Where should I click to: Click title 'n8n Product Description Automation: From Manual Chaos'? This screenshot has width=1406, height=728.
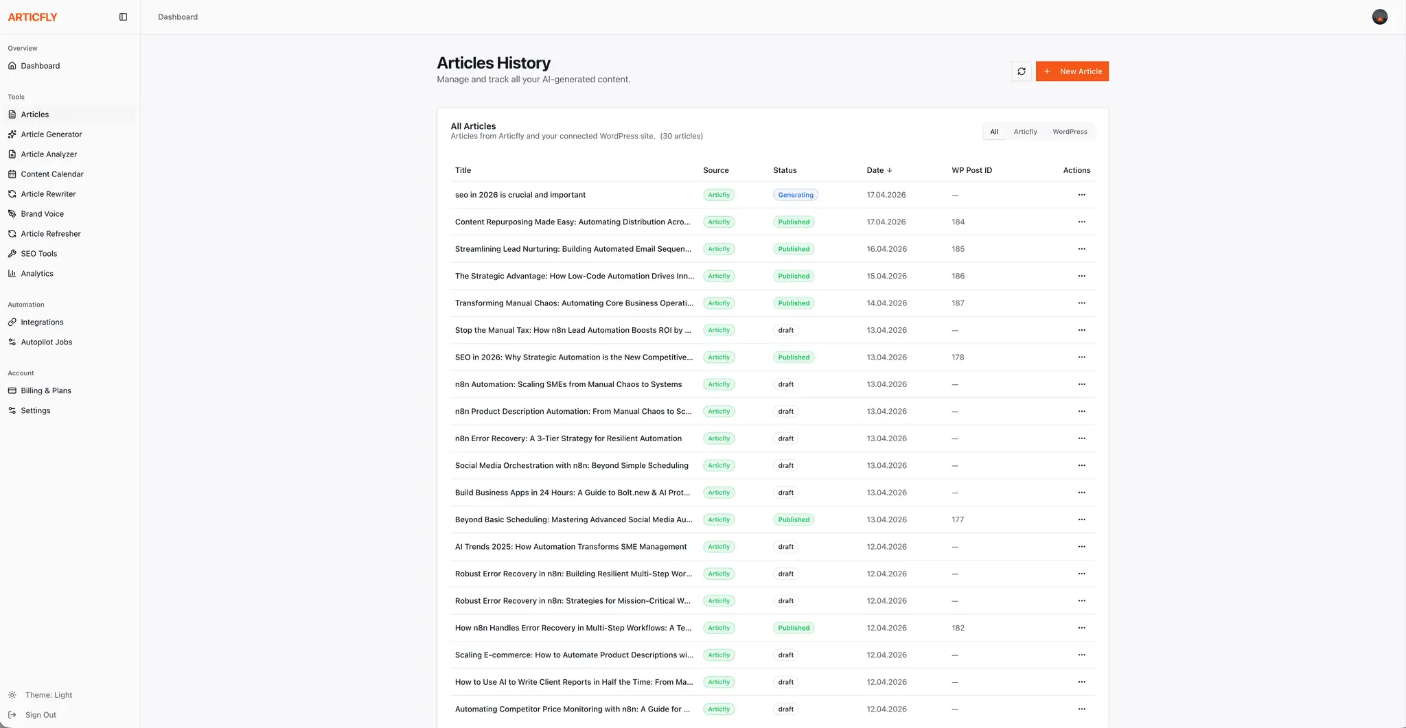(x=573, y=412)
